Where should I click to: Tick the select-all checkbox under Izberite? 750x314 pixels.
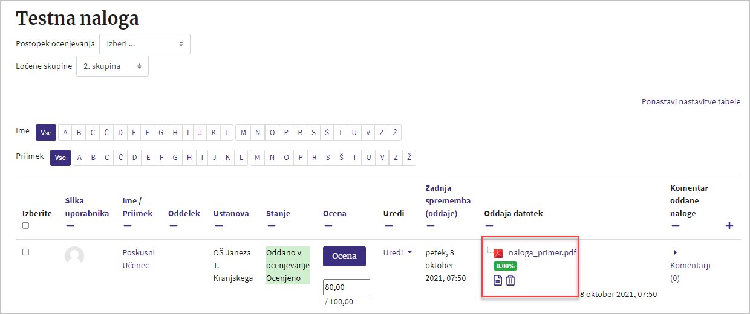coord(25,226)
